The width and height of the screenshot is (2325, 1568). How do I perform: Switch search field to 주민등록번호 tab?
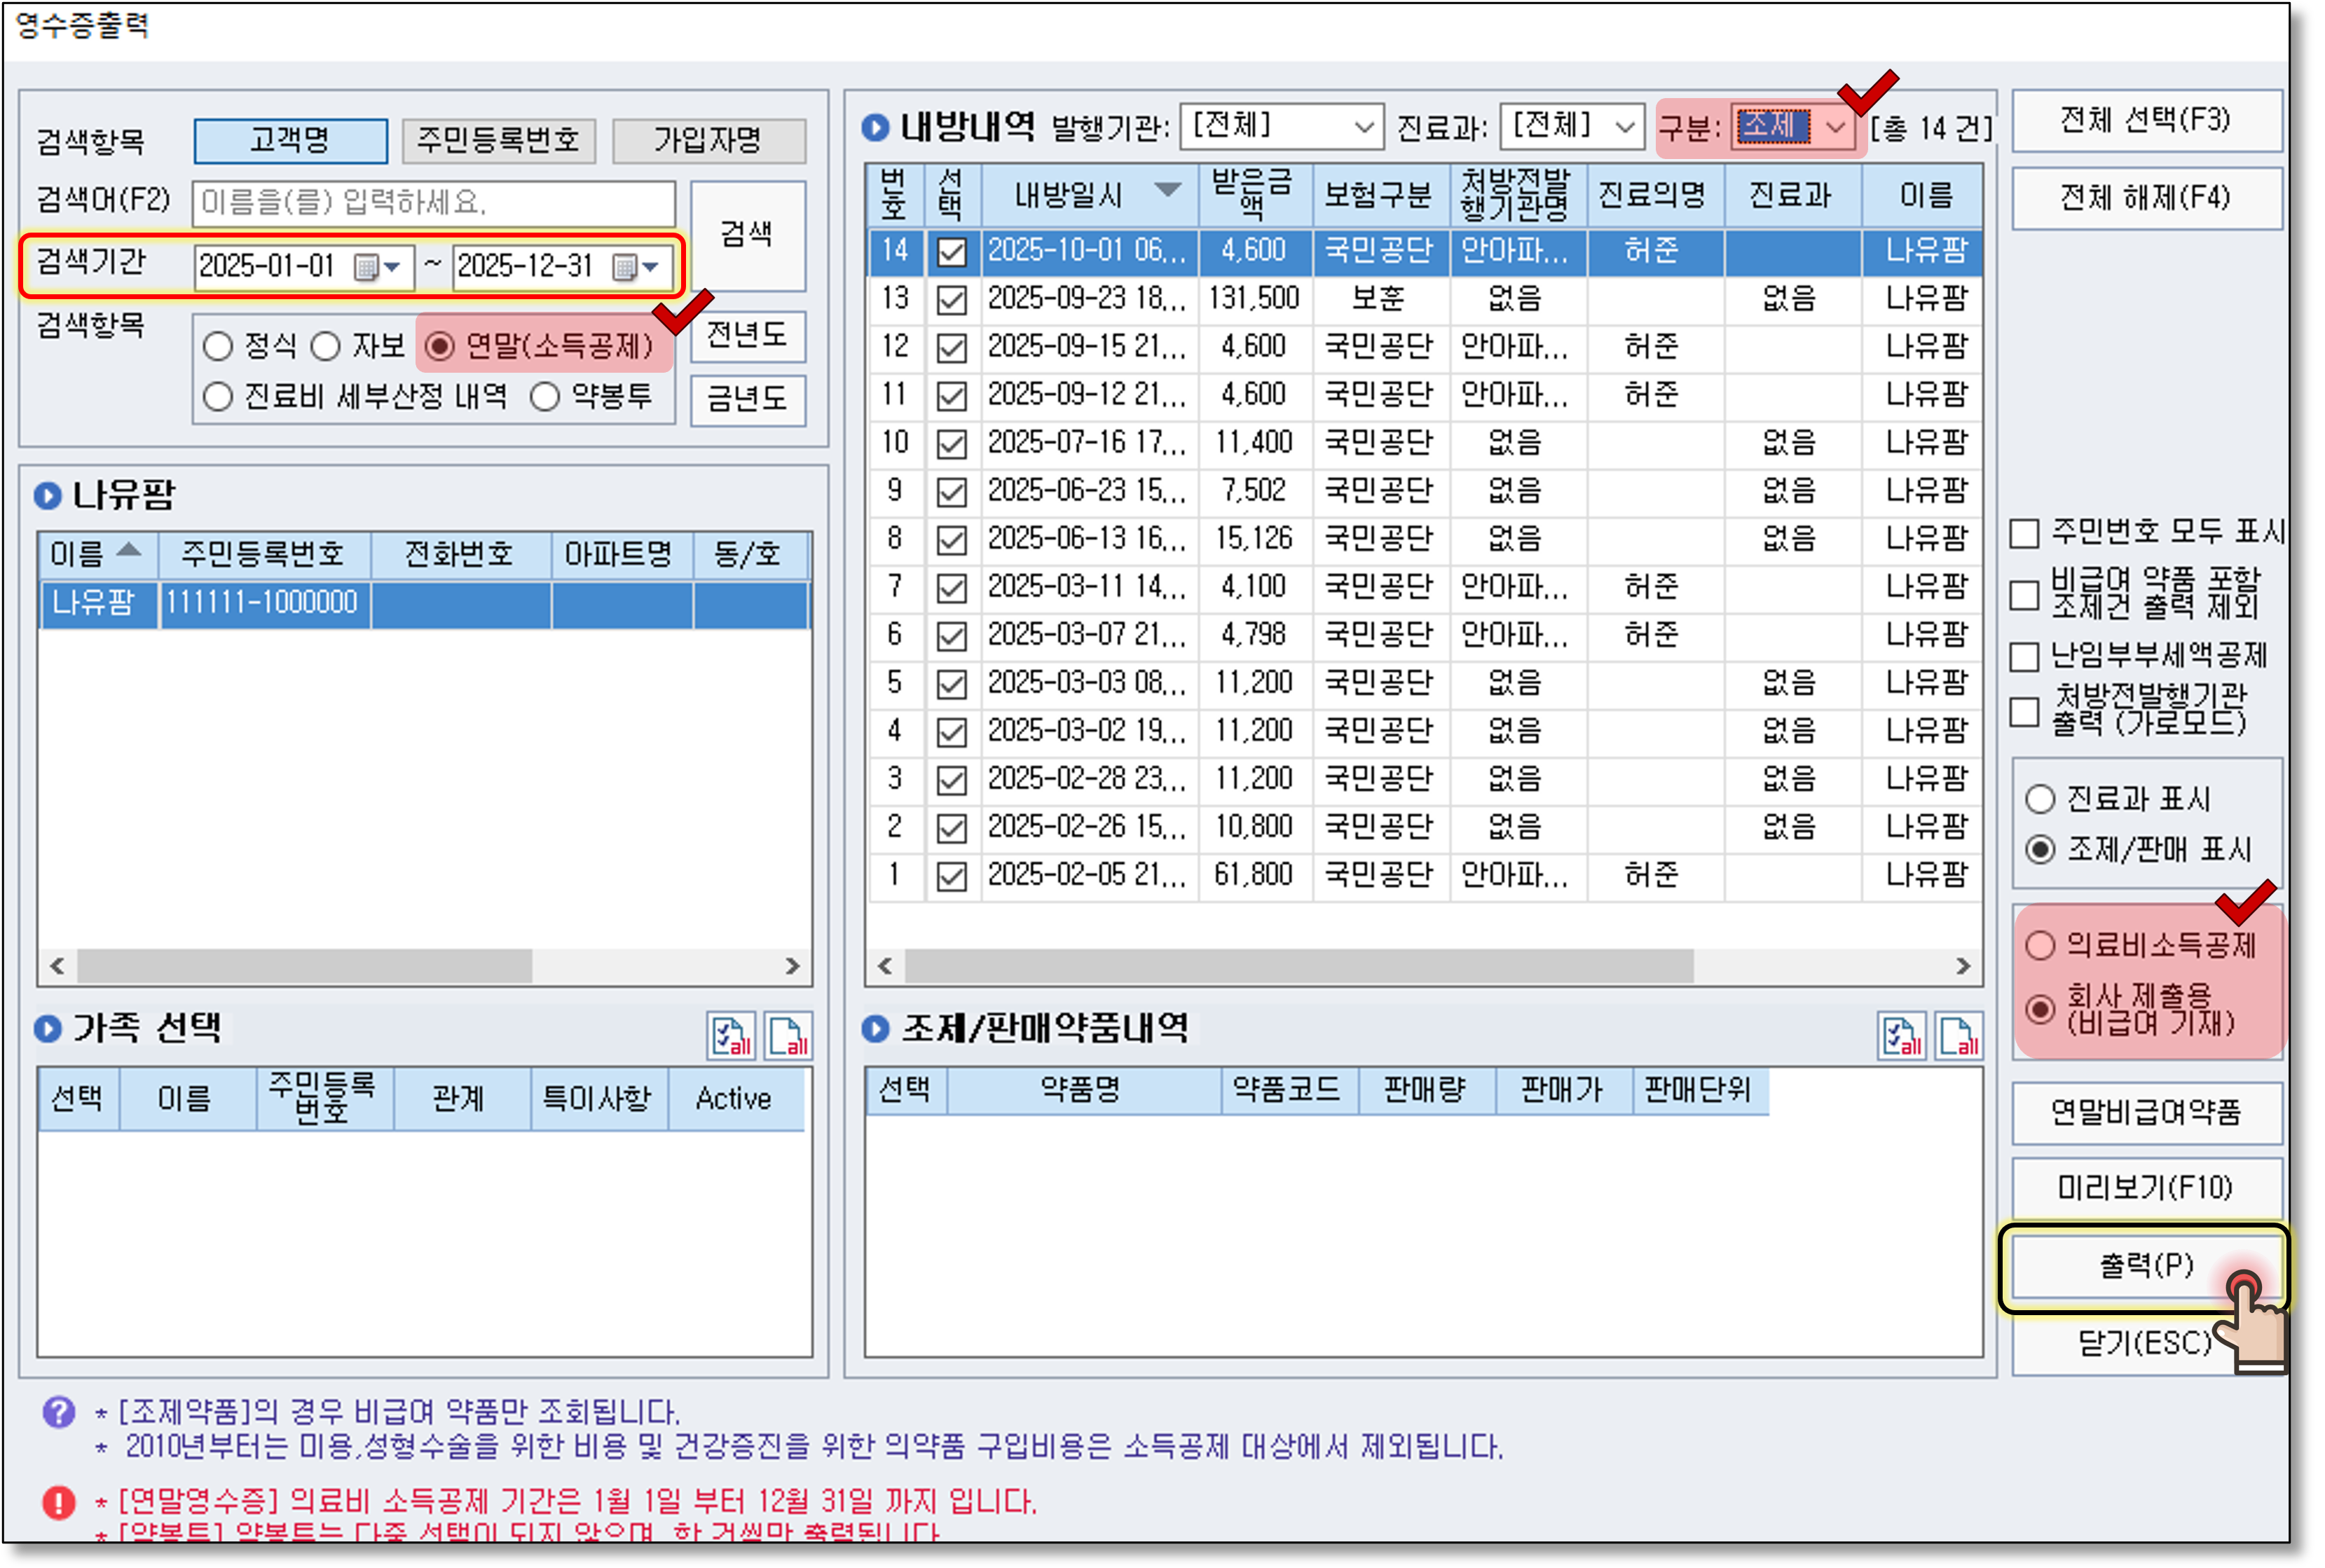click(498, 140)
